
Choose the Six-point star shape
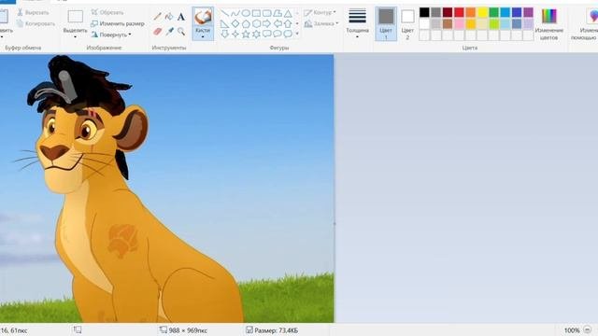(256, 34)
